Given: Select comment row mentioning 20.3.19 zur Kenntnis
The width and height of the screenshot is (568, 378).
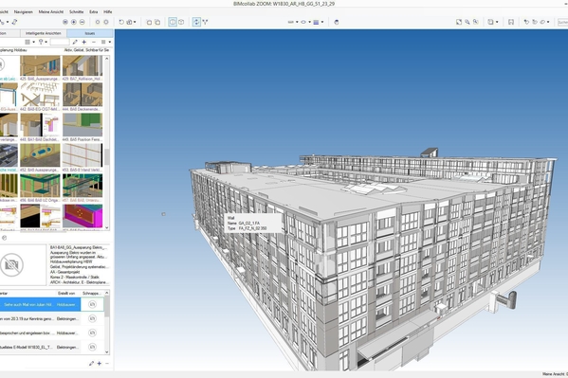Looking at the screenshot, I should tap(40, 318).
